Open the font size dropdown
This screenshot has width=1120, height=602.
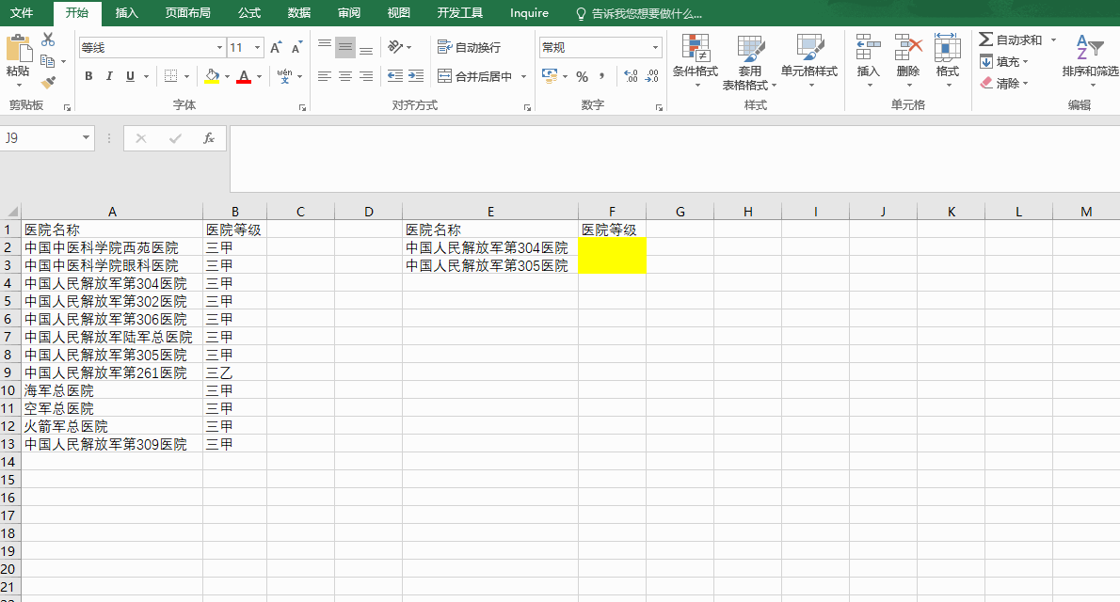(x=257, y=48)
